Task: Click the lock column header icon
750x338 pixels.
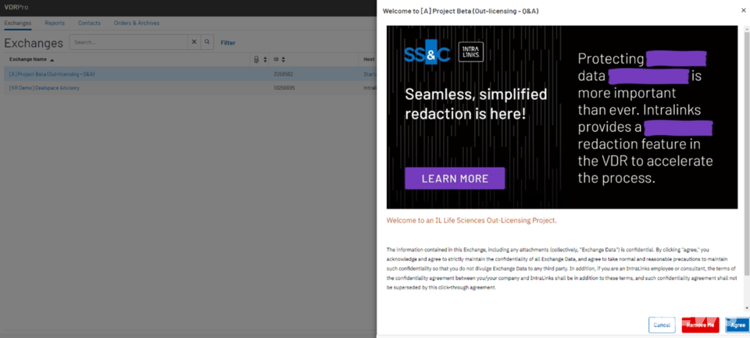Action: (256, 59)
